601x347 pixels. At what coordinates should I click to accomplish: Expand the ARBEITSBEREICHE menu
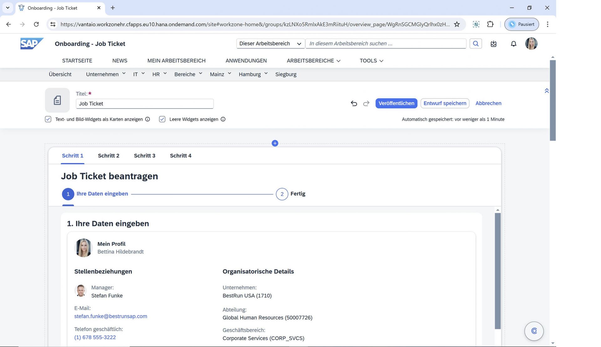[313, 61]
